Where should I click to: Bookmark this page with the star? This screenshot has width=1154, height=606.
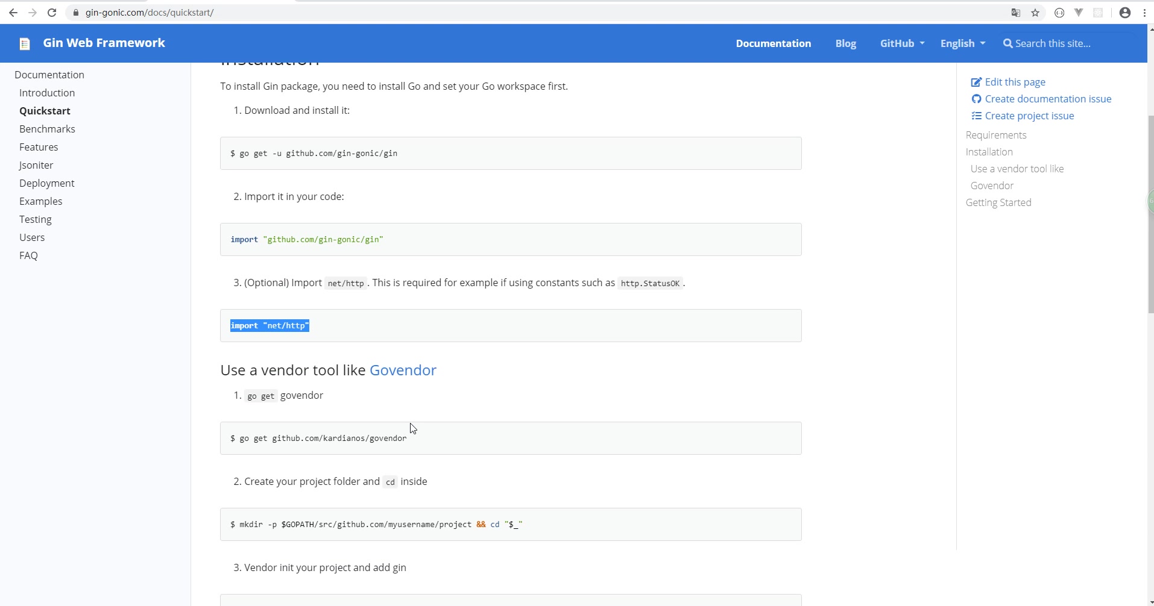click(1035, 13)
